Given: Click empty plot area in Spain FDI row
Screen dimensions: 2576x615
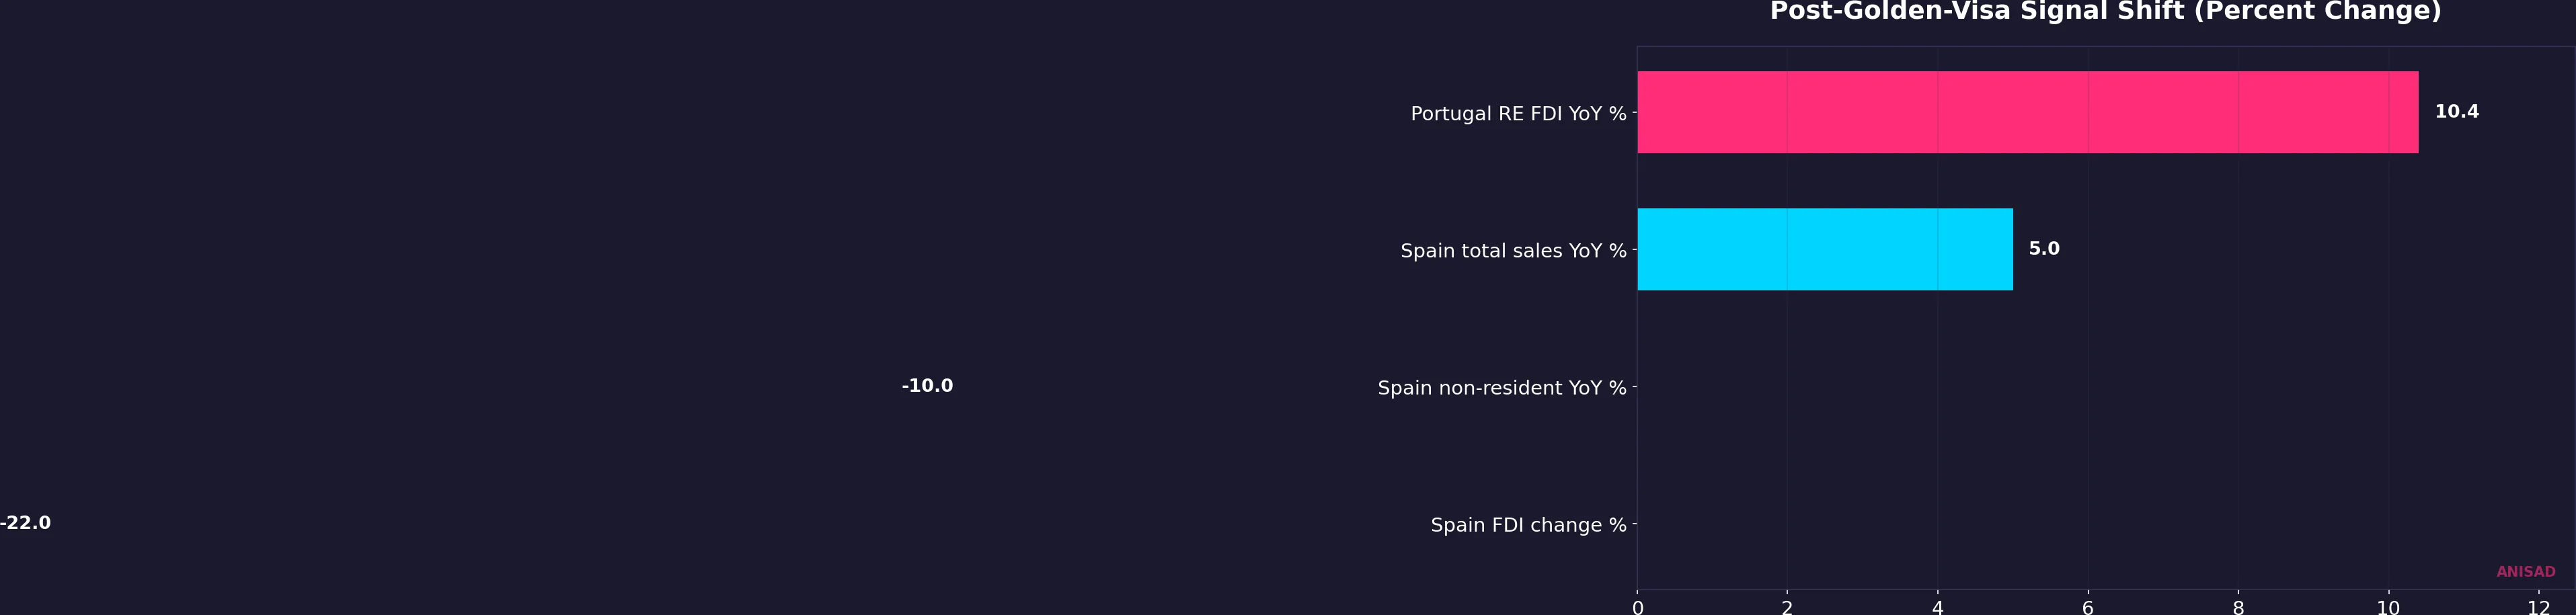Looking at the screenshot, I should coord(2100,524).
